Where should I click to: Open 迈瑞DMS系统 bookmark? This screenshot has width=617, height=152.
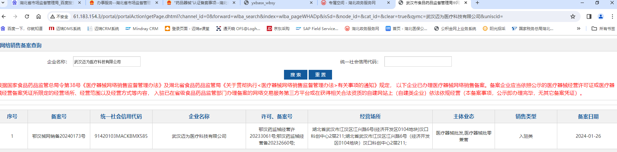(x=65, y=28)
